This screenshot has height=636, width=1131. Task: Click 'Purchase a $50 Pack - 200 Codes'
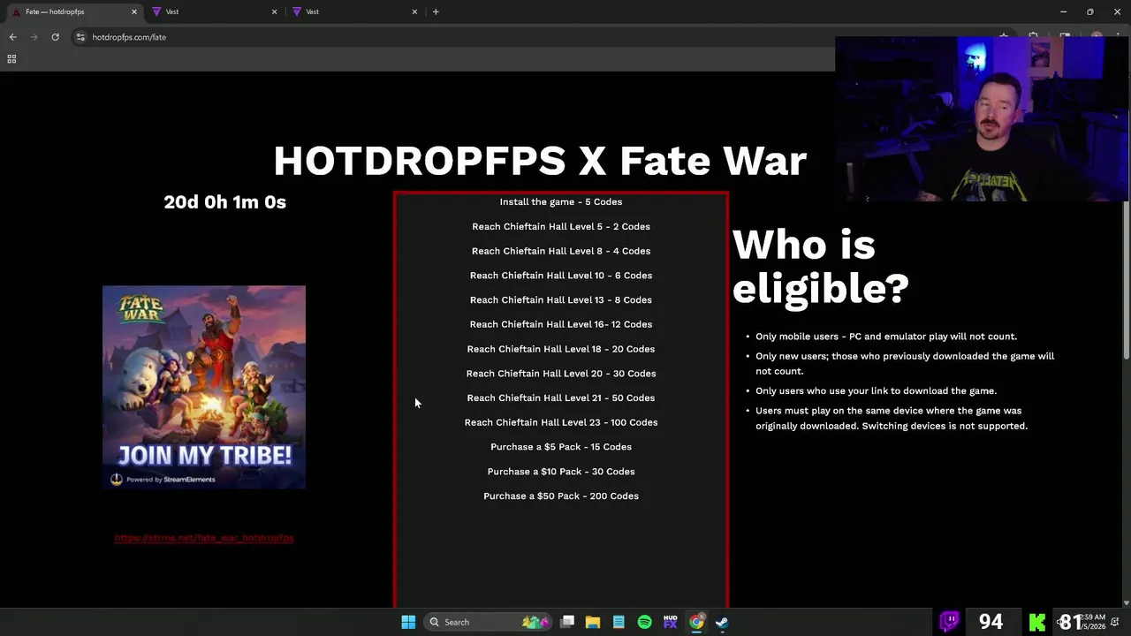[561, 496]
